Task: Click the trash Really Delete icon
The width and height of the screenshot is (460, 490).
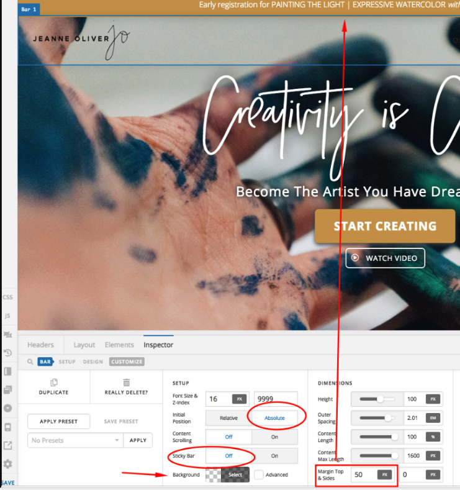Action: click(x=127, y=383)
